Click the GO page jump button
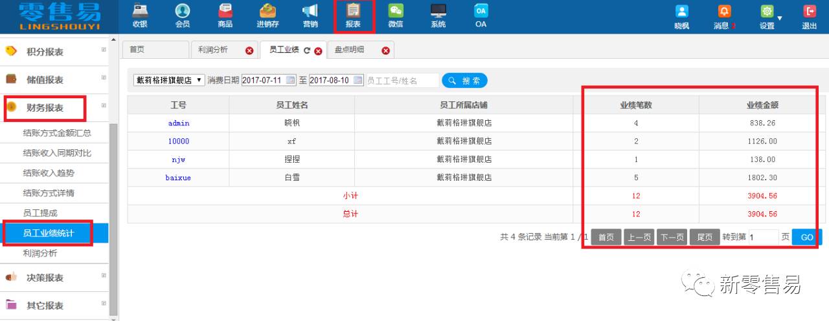This screenshot has height=321, width=829. 807,237
